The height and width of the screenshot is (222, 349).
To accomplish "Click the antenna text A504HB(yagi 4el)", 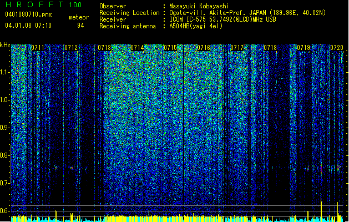I will (196, 26).
